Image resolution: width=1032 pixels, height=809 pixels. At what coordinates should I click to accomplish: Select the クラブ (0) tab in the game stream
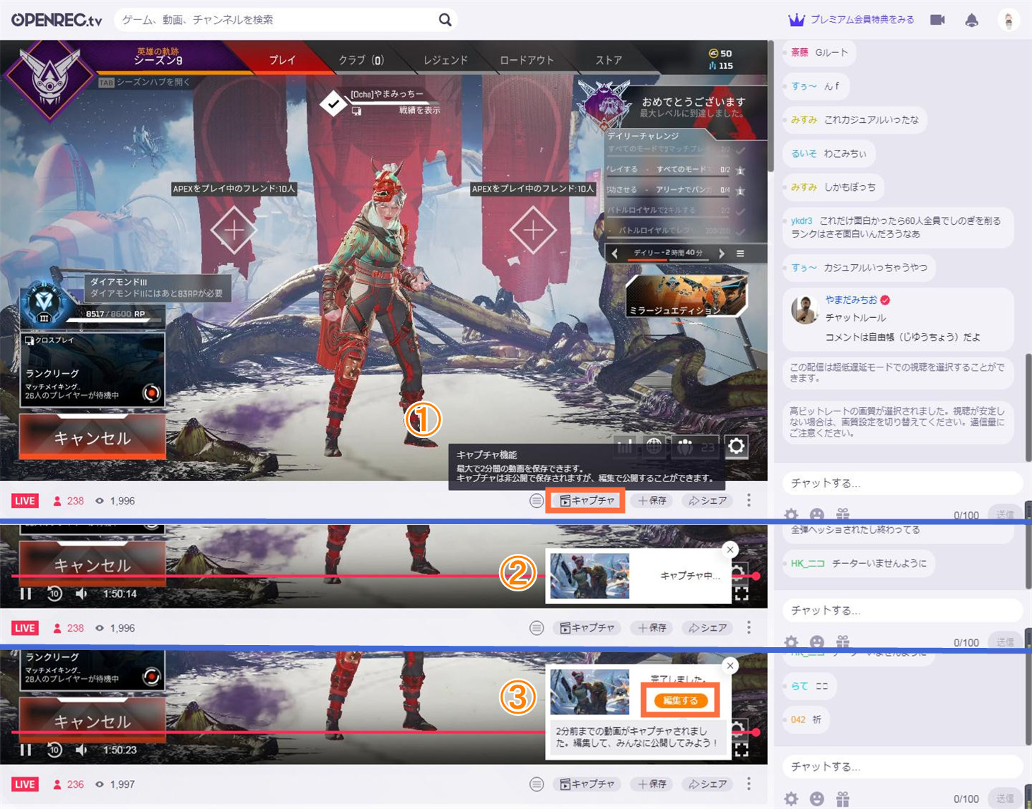[361, 60]
